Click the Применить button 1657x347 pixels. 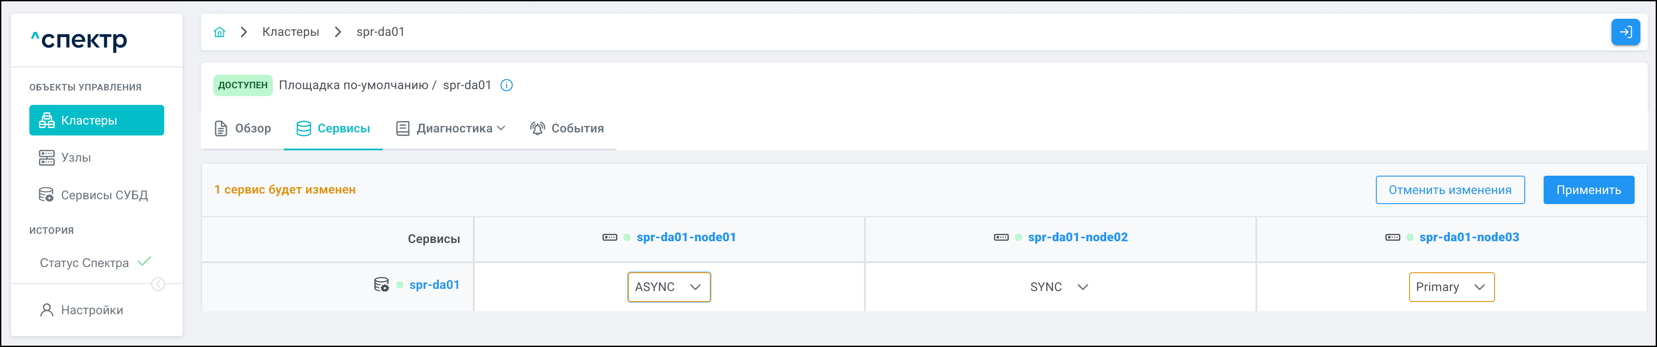point(1588,190)
